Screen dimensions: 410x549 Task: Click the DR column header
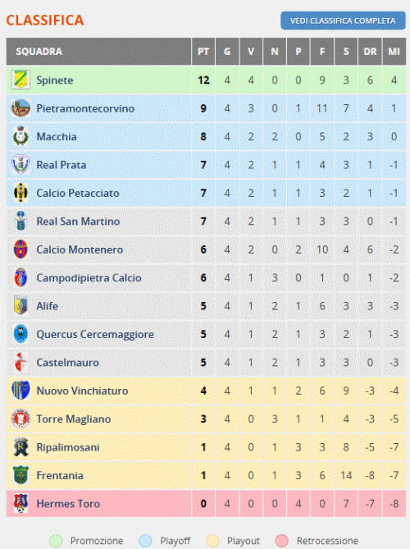tap(370, 52)
